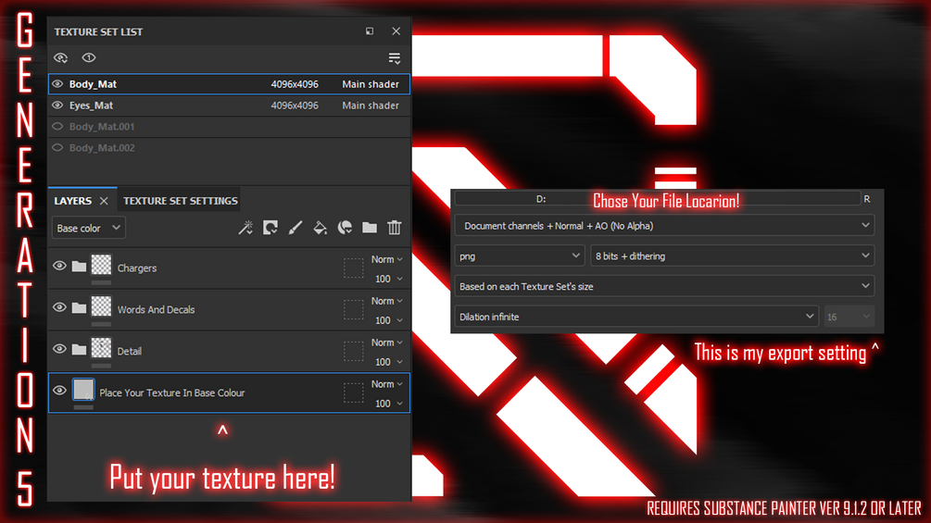Select the Chargers layer group
Image resolution: width=931 pixels, height=523 pixels.
[229, 268]
